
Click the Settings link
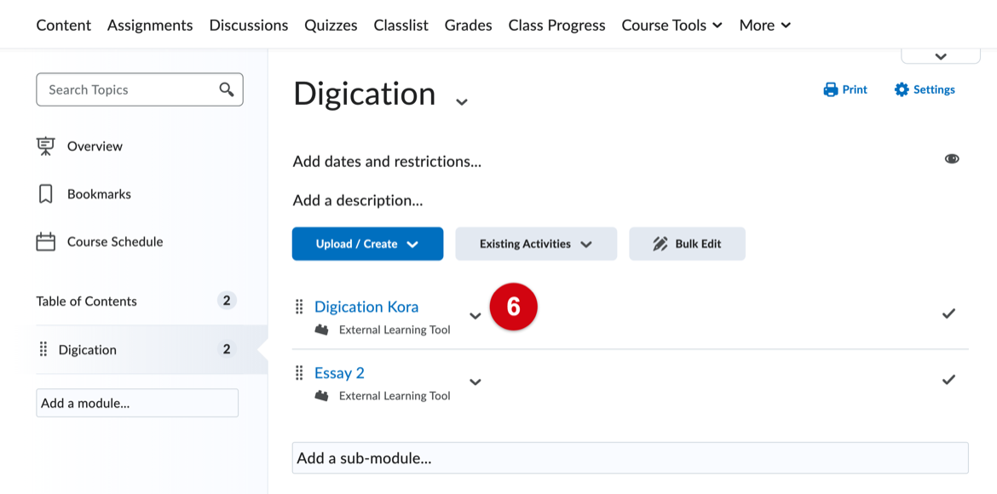tap(925, 89)
